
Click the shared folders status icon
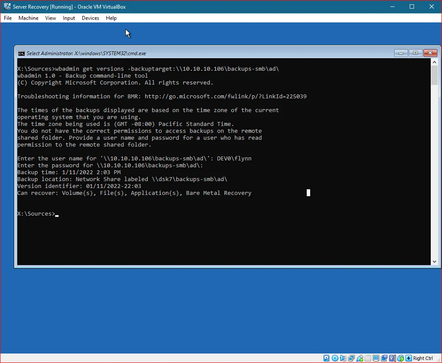[x=367, y=358]
